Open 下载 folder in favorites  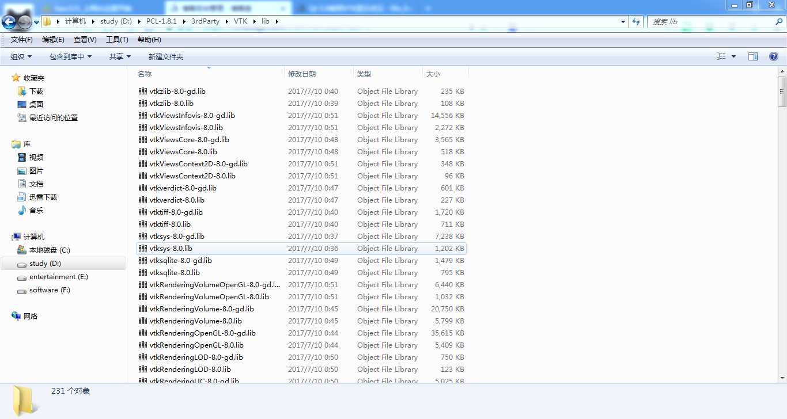tap(36, 91)
